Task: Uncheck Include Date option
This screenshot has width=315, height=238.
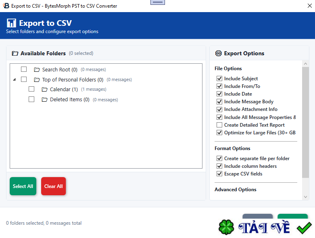Action: (219, 94)
